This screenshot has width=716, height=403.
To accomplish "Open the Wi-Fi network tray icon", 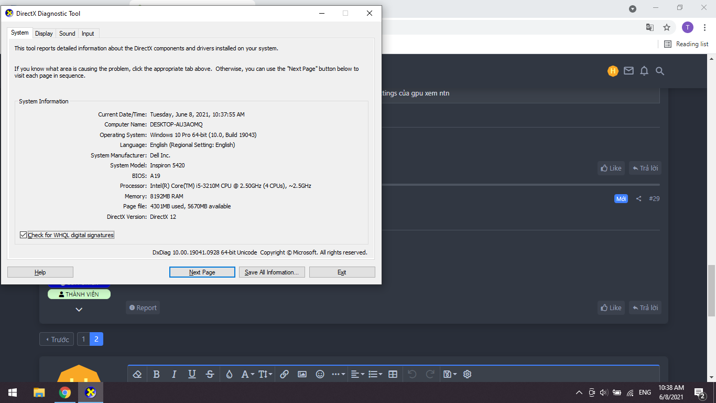I will 630,393.
